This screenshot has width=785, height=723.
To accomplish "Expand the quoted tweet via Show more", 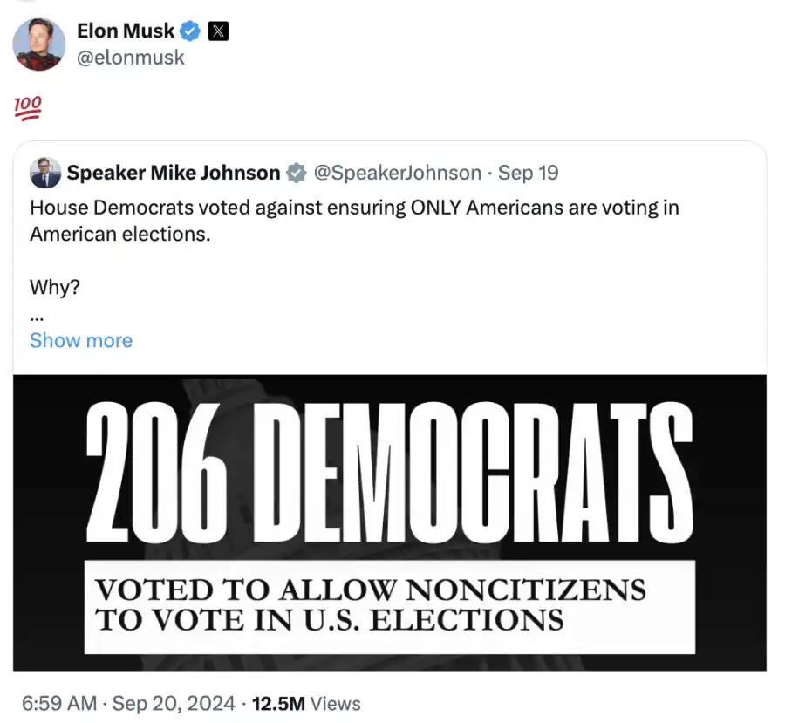I will click(81, 340).
